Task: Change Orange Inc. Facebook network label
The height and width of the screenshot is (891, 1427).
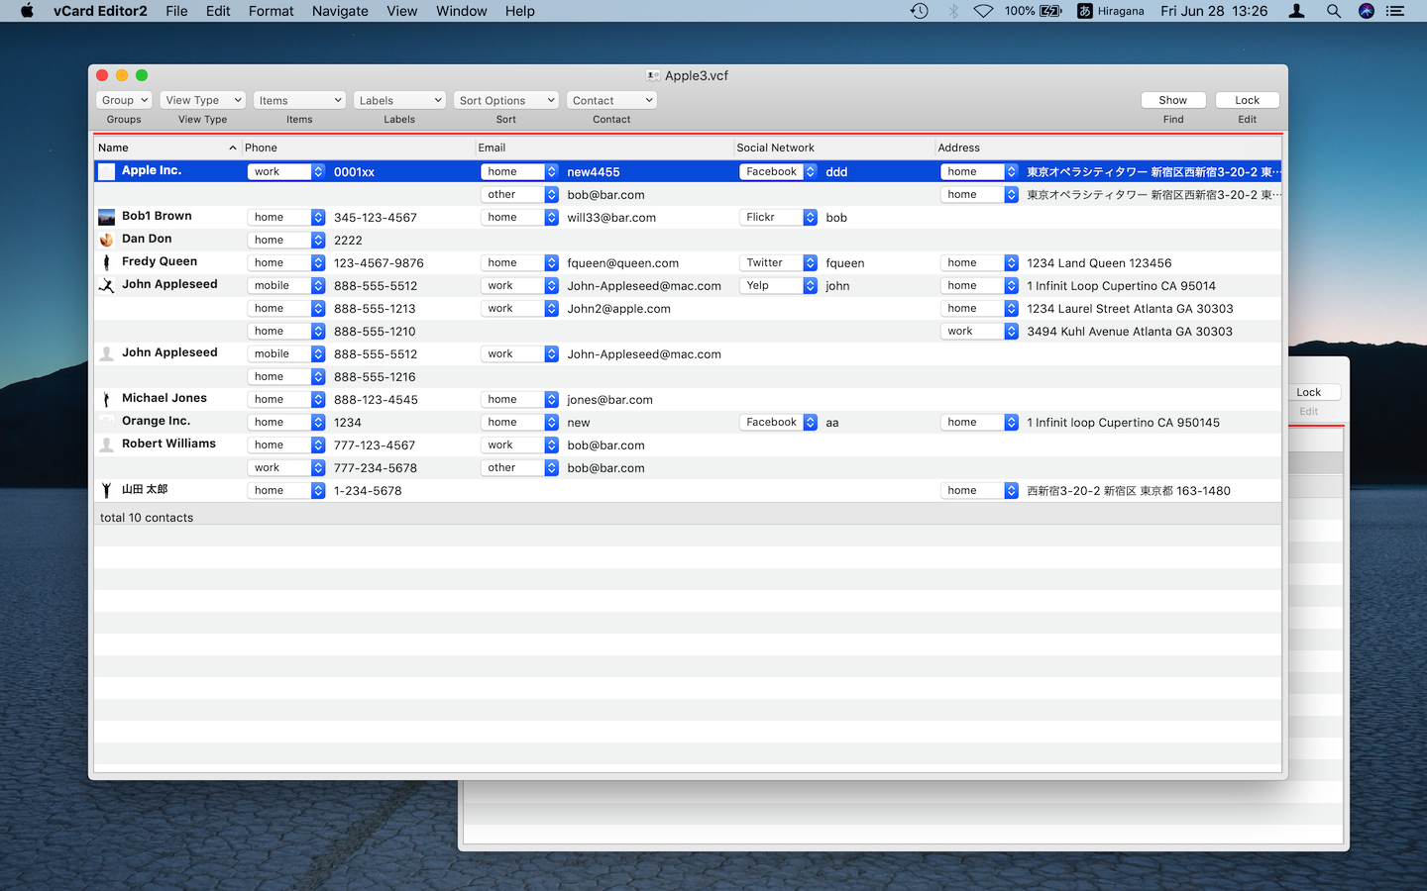Action: (x=778, y=422)
